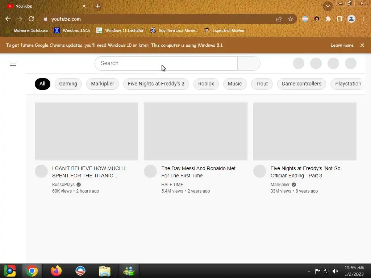Viewport: 371px width, 278px height.
Task: Open the Extensions puzzle piece icon
Action: point(328,19)
